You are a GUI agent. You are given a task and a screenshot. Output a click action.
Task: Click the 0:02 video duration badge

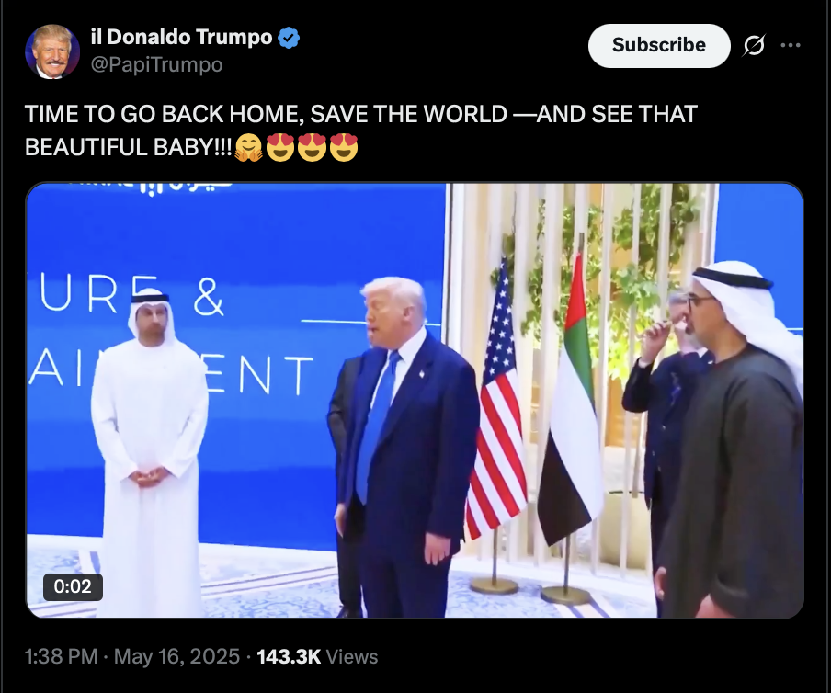(x=73, y=586)
